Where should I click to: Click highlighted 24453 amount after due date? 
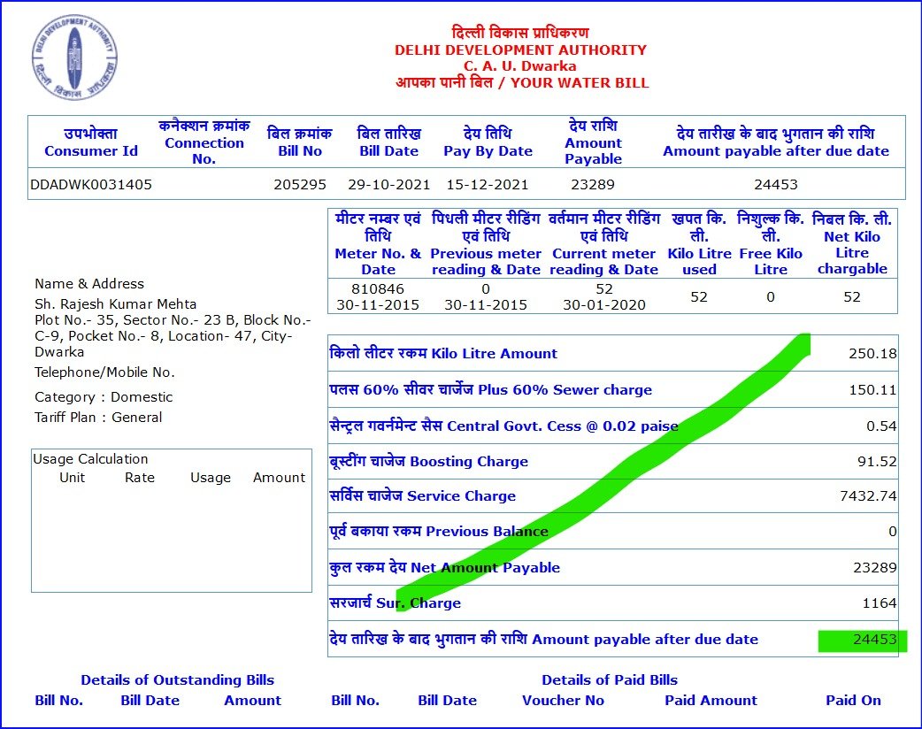point(875,640)
